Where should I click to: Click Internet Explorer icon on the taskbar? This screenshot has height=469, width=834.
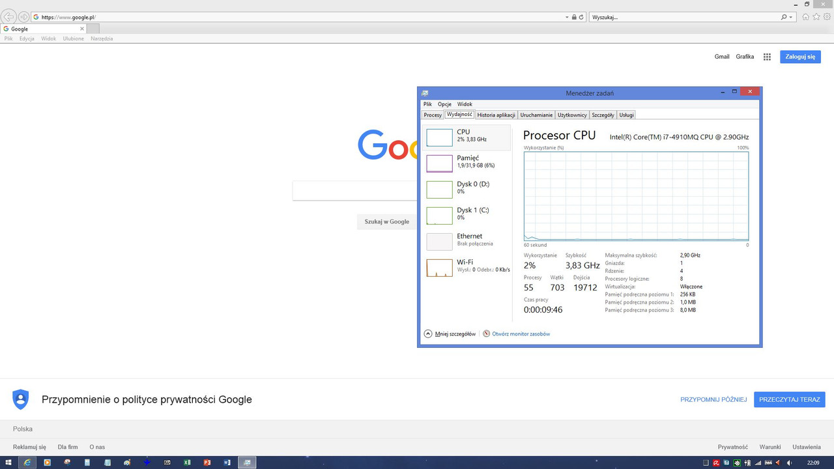coord(27,462)
